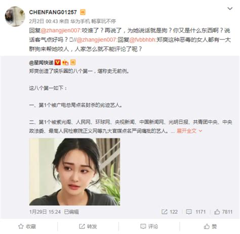Click the thumbs-up badge beside 星闻快递
Image resolution: width=240 pixels, height=234 pixels.
click(65, 63)
